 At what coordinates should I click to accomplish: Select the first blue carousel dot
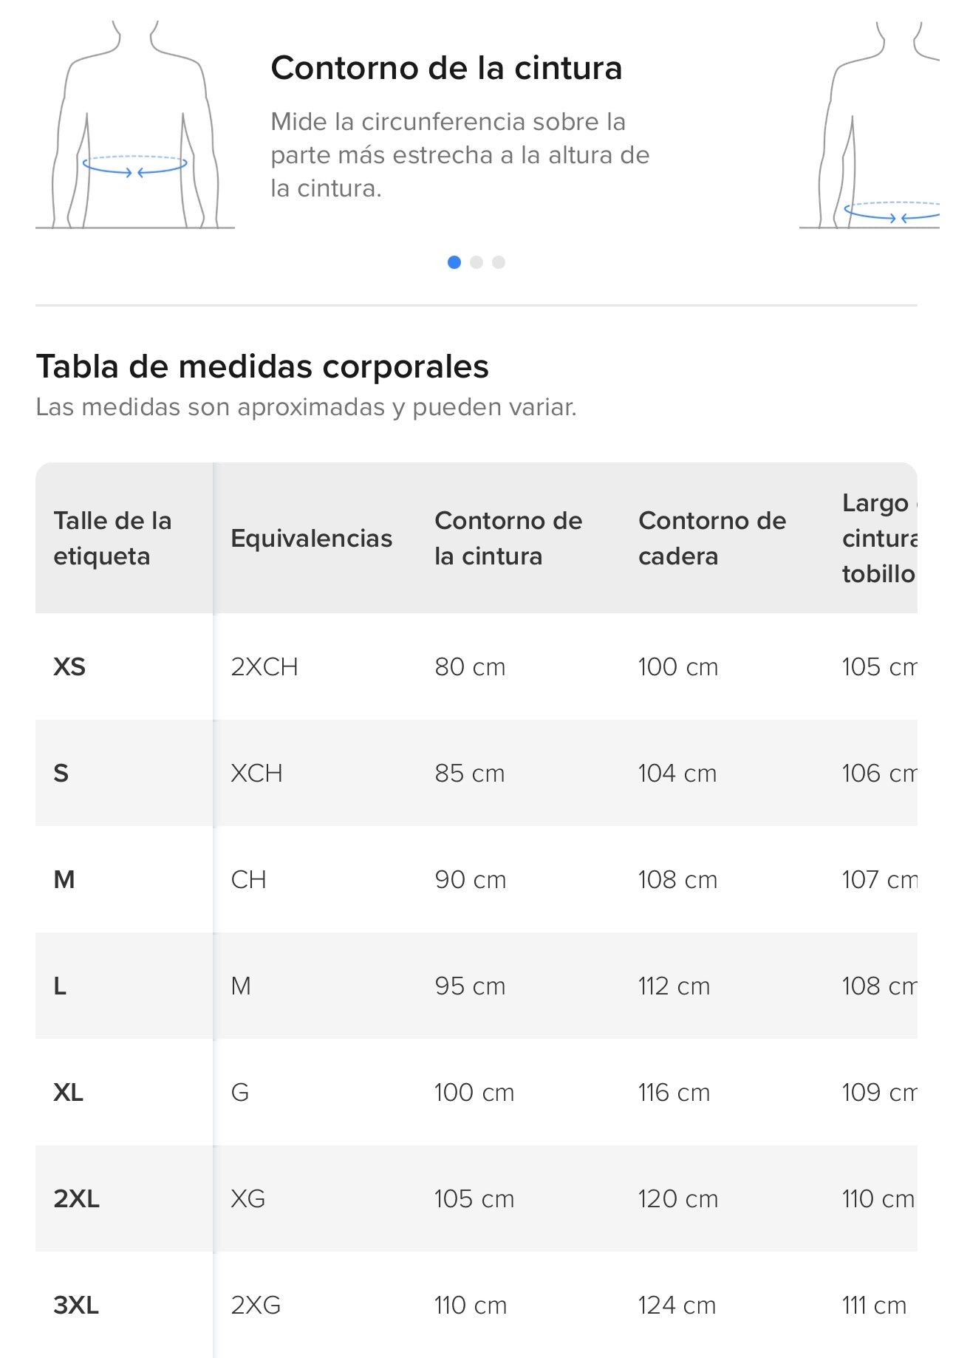(x=454, y=262)
